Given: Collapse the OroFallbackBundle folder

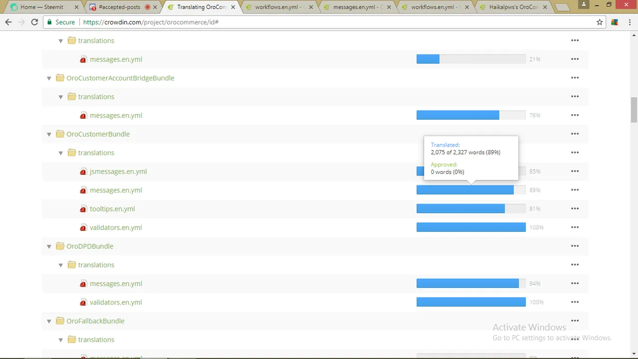Looking at the screenshot, I should click(x=49, y=321).
